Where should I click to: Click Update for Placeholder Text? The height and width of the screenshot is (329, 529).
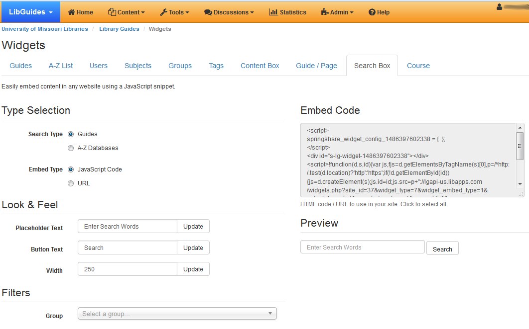pyautogui.click(x=193, y=226)
